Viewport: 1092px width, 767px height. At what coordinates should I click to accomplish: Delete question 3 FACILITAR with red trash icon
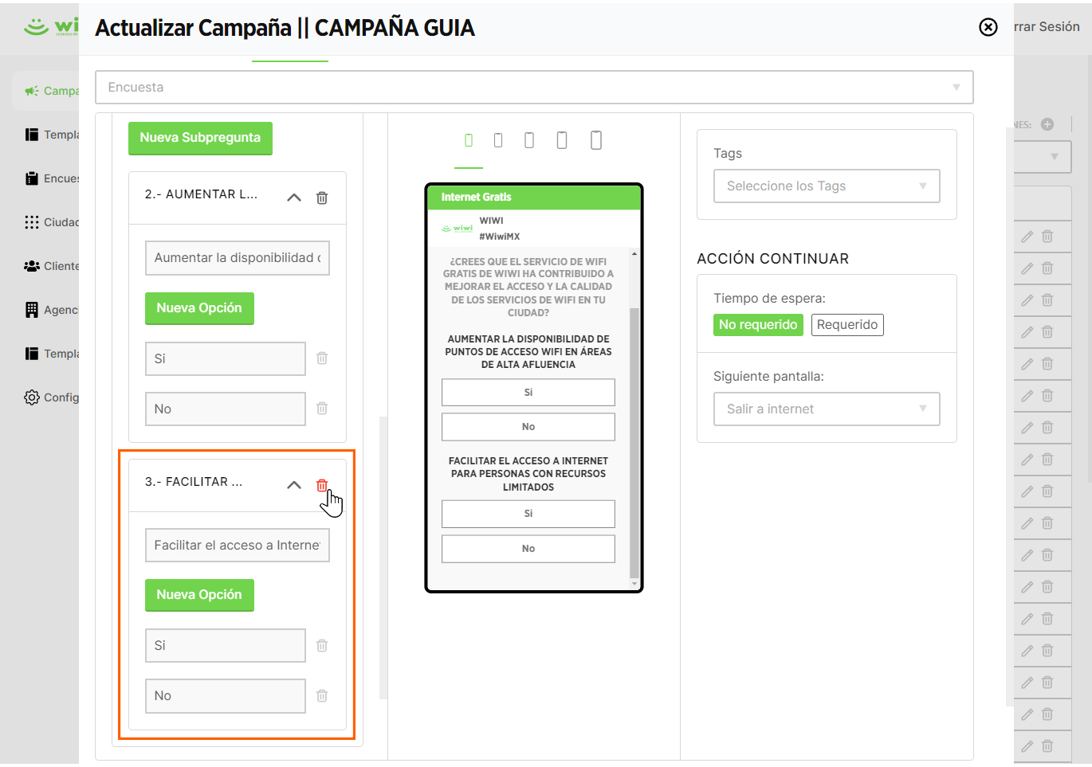point(322,485)
